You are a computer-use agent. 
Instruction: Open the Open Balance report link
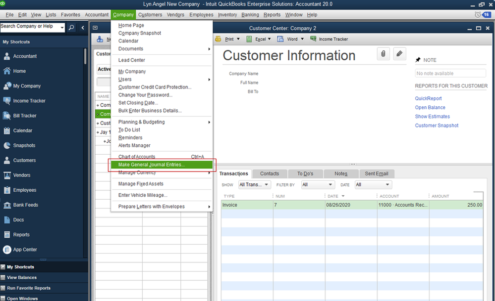(x=430, y=107)
